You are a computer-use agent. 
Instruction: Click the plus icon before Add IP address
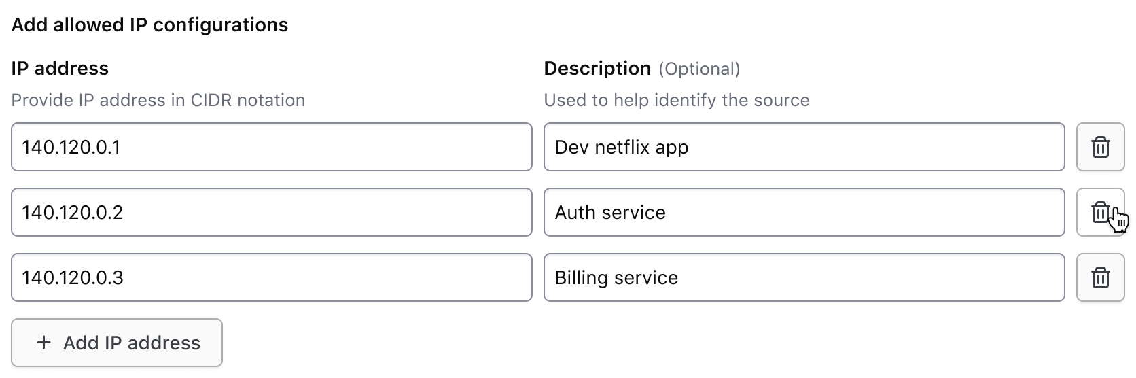[43, 343]
